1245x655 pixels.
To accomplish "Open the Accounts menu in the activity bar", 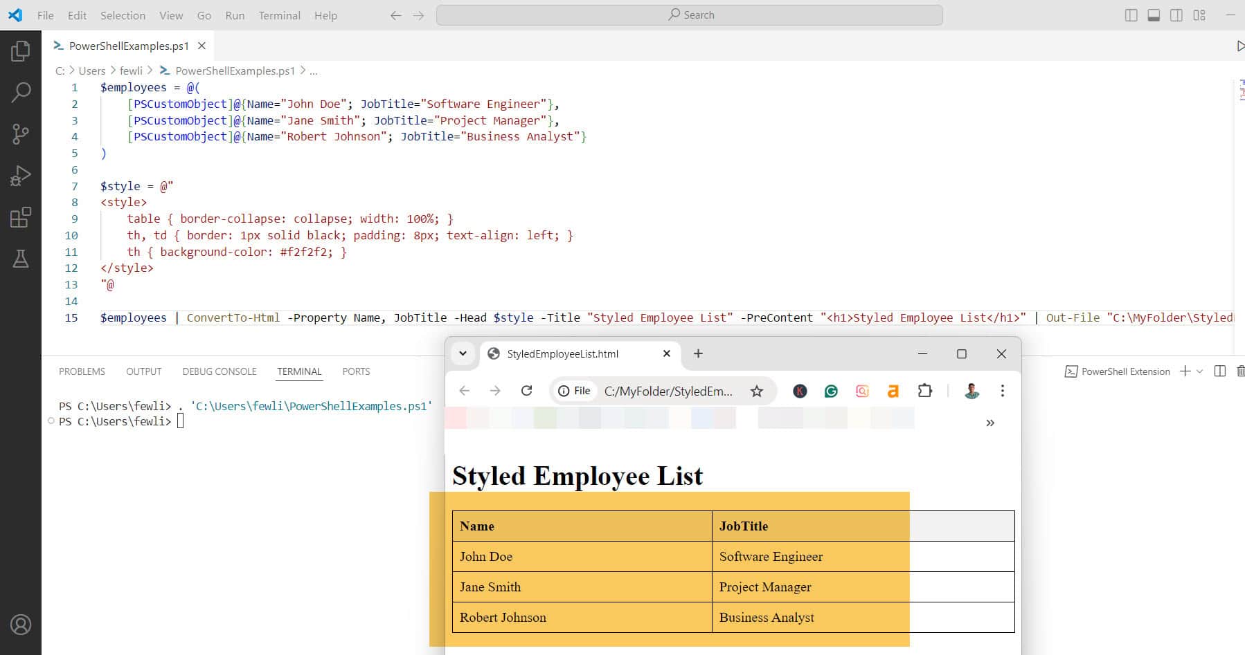I will [21, 625].
